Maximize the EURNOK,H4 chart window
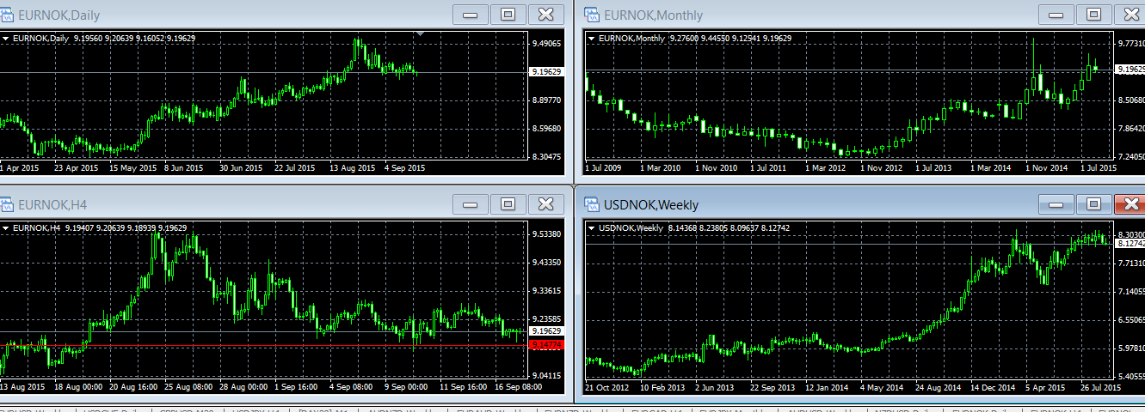Image resolution: width=1145 pixels, height=412 pixels. pyautogui.click(x=508, y=203)
